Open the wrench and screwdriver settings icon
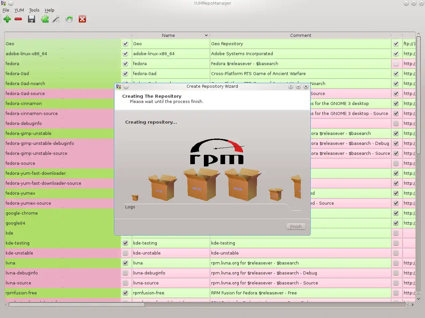 click(56, 19)
